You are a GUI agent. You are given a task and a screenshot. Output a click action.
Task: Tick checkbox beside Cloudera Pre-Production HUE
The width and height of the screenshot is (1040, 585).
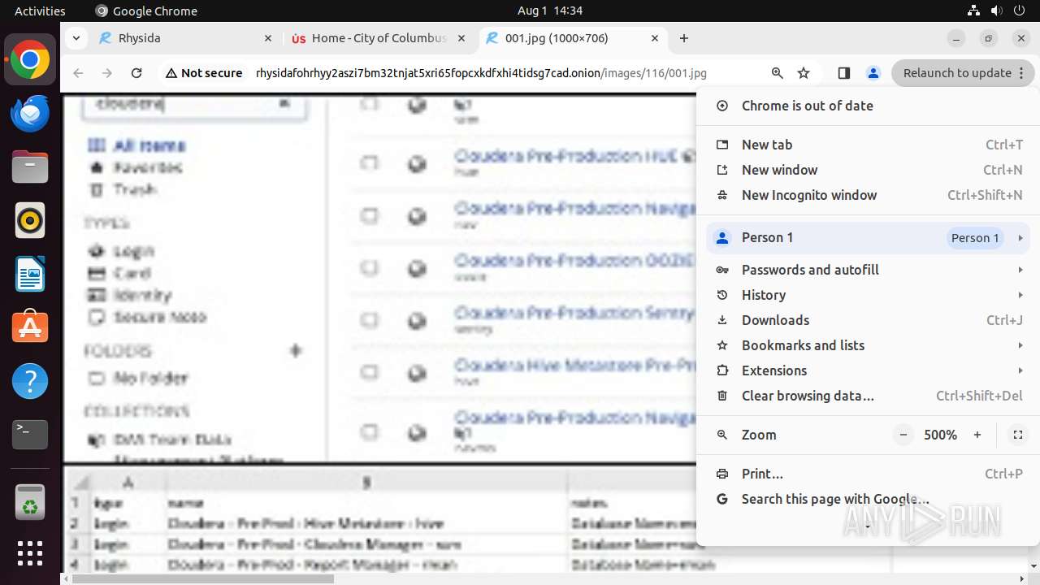pyautogui.click(x=370, y=163)
